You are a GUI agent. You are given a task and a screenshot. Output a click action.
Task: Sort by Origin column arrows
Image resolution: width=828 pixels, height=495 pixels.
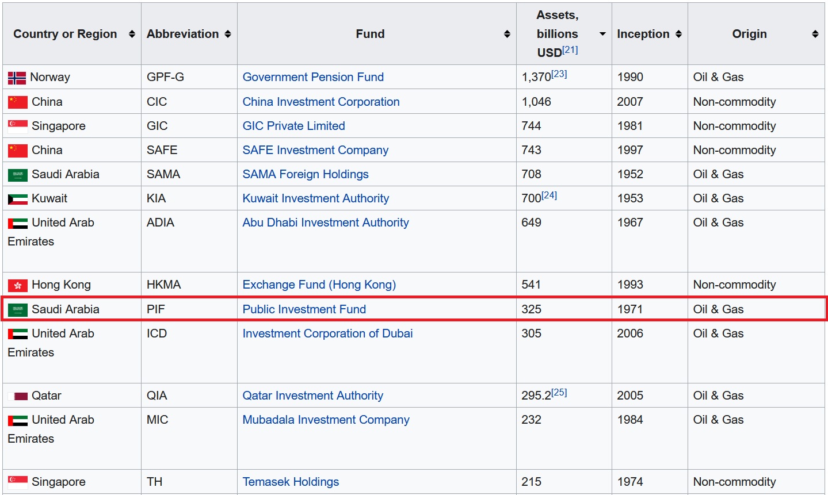[x=815, y=34]
